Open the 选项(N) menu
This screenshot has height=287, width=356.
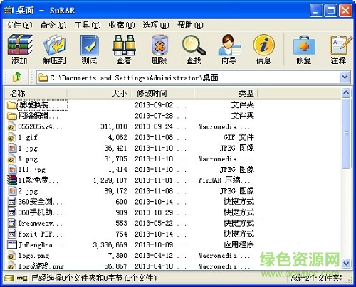pyautogui.click(x=156, y=25)
